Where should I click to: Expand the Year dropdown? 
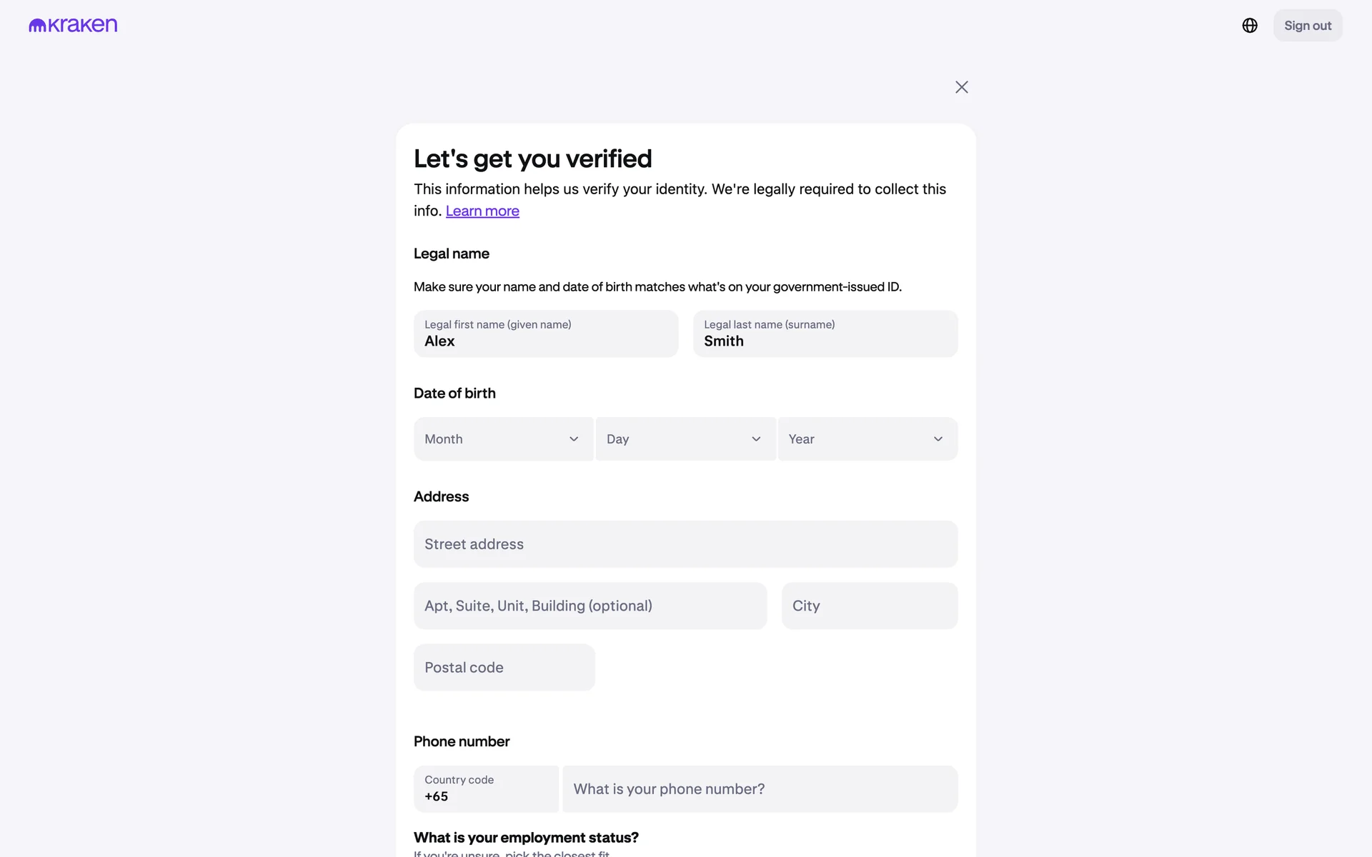(x=857, y=439)
